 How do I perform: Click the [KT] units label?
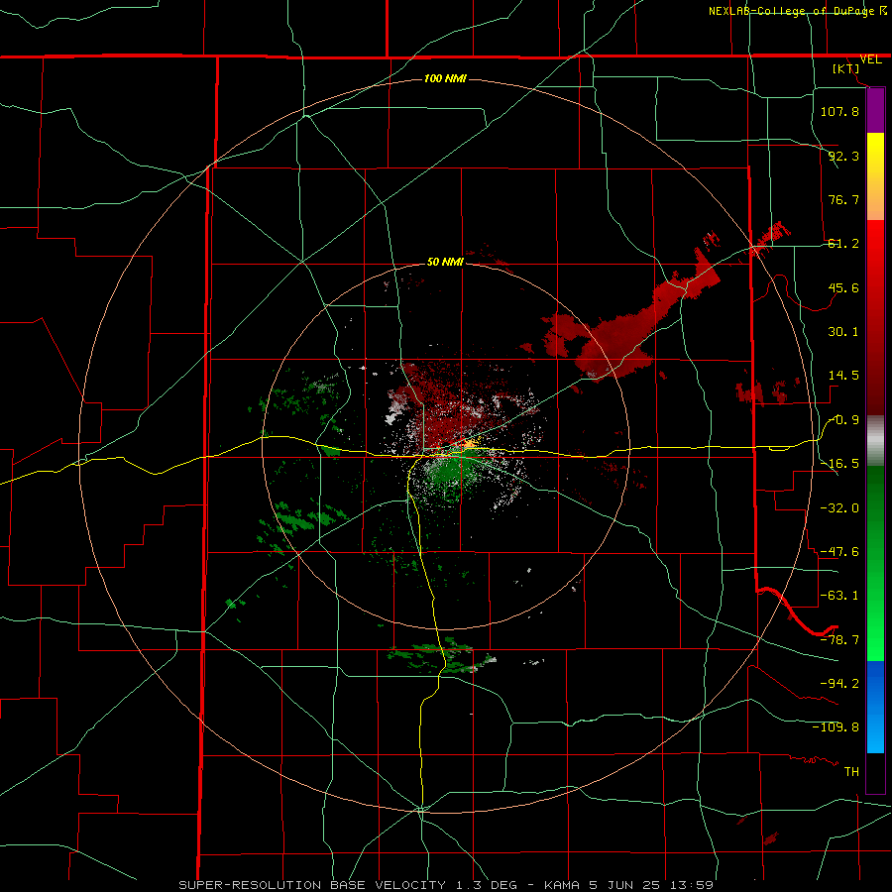(x=846, y=68)
